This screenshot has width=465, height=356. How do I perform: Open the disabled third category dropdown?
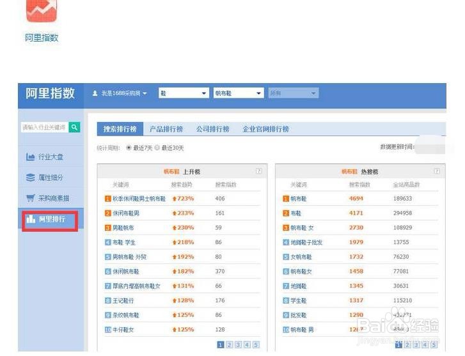point(294,93)
